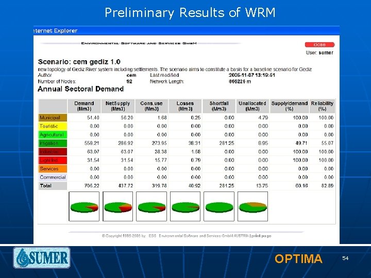Click Irrigation reliability value 55.07
The height and width of the screenshot is (278, 371).
[x=327, y=143]
